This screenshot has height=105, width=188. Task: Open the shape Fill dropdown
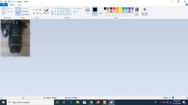[x=76, y=12]
